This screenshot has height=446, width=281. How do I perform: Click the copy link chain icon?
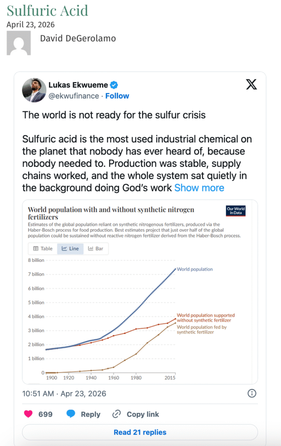116,414
